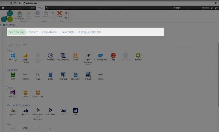Image resolution: width=219 pixels, height=132 pixels.
Task: Select the Salesforce.com connector
Action: tap(101, 57)
